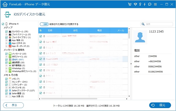This screenshot has height=111, width=176.
Task: Open the feedback chat bubble icon
Action: 150,4
